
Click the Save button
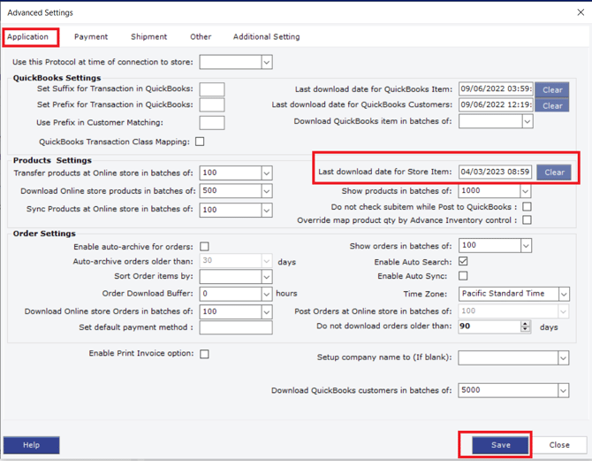click(x=500, y=445)
